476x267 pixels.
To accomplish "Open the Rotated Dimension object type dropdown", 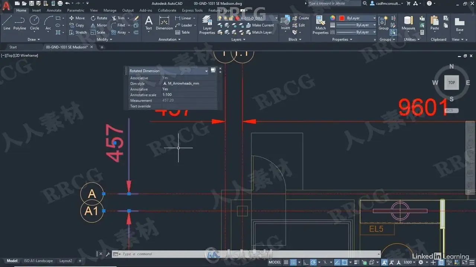I will [x=168, y=71].
